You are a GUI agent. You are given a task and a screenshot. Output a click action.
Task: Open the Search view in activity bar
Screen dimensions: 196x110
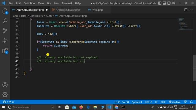pos(5,21)
